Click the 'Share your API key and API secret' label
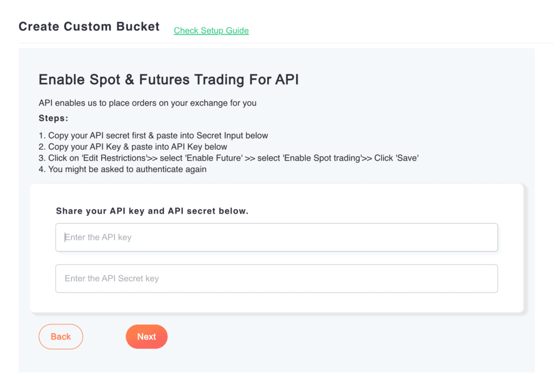This screenshot has width=554, height=392. (152, 211)
